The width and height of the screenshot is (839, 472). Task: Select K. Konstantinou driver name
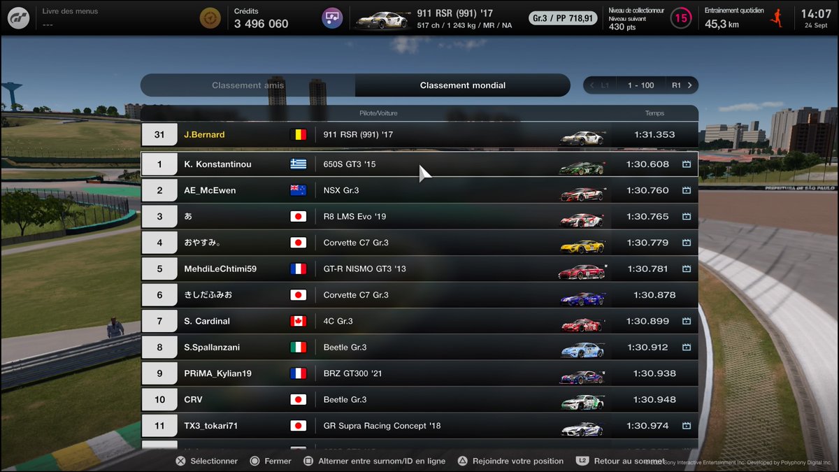[217, 164]
